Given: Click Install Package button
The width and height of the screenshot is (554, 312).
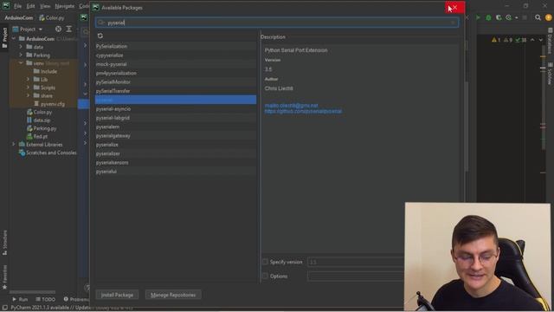Looking at the screenshot, I should 117,295.
